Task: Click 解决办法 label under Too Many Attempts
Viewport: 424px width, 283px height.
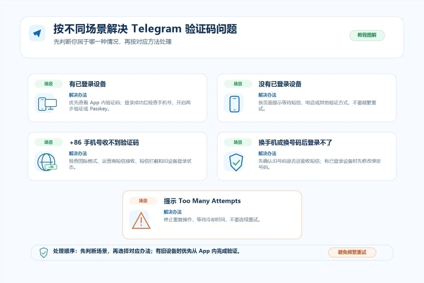Action: [x=172, y=212]
